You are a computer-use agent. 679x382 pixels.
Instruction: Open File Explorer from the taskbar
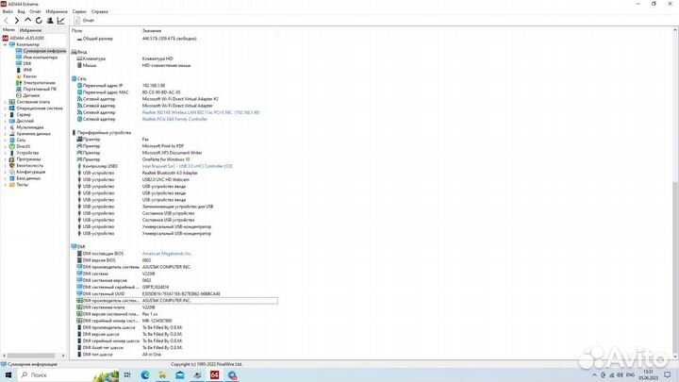pyautogui.click(x=162, y=375)
